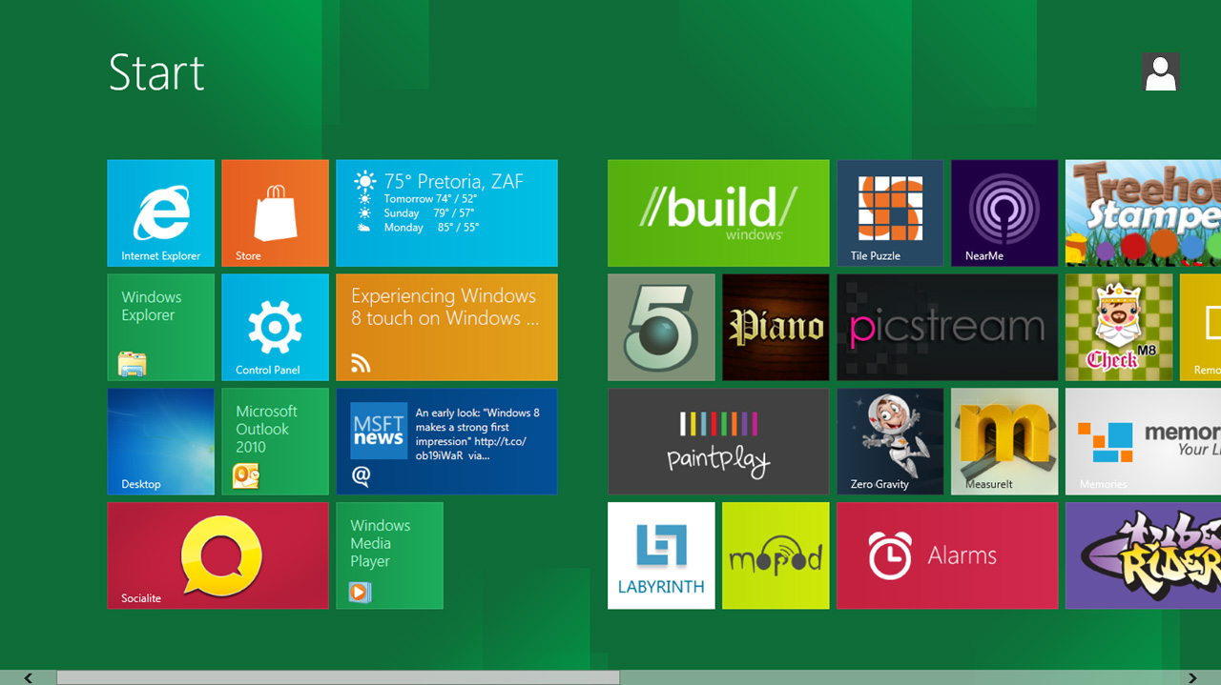
Task: Open the Control Panel tile
Action: tap(275, 327)
